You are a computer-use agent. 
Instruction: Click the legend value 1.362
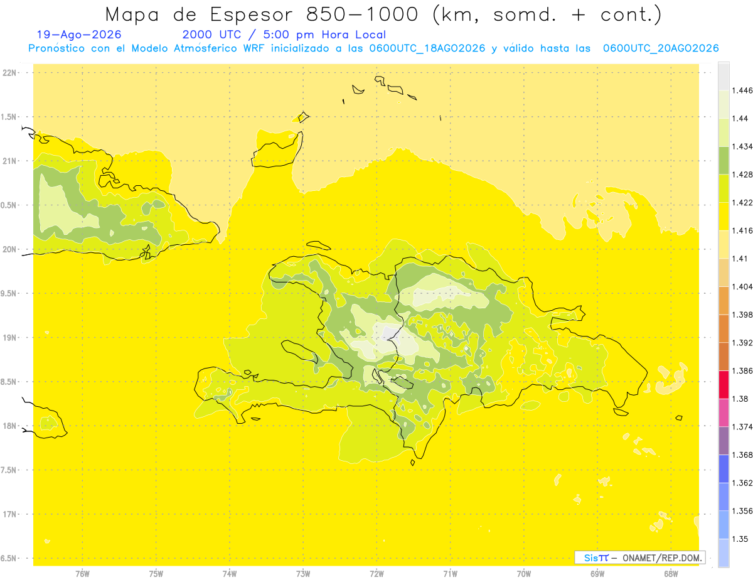pyautogui.click(x=742, y=483)
